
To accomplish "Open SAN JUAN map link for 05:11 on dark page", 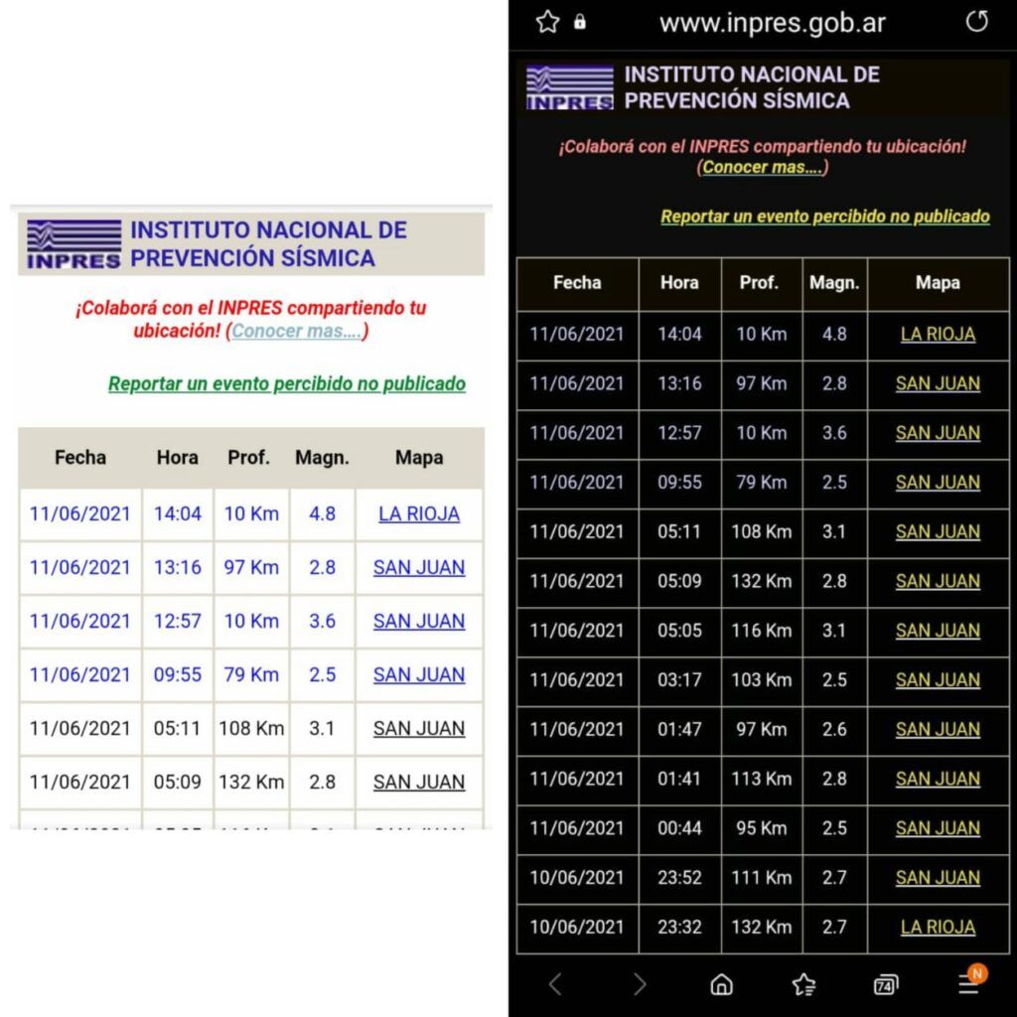I will click(938, 532).
